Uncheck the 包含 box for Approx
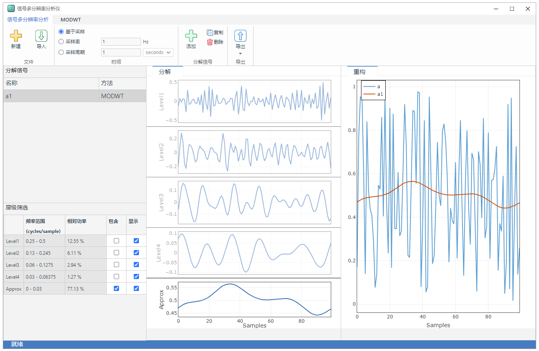The image size is (539, 351). pos(116,289)
